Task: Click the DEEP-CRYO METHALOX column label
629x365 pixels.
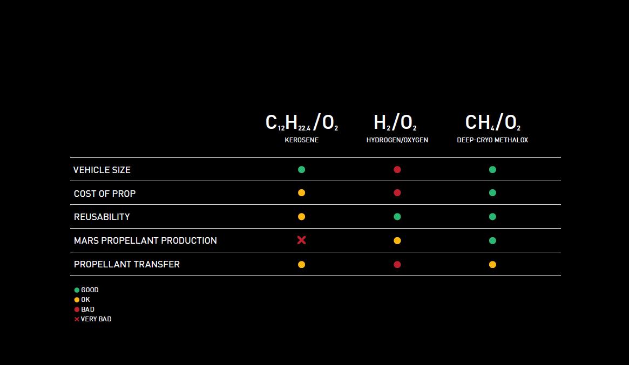Action: 492,140
